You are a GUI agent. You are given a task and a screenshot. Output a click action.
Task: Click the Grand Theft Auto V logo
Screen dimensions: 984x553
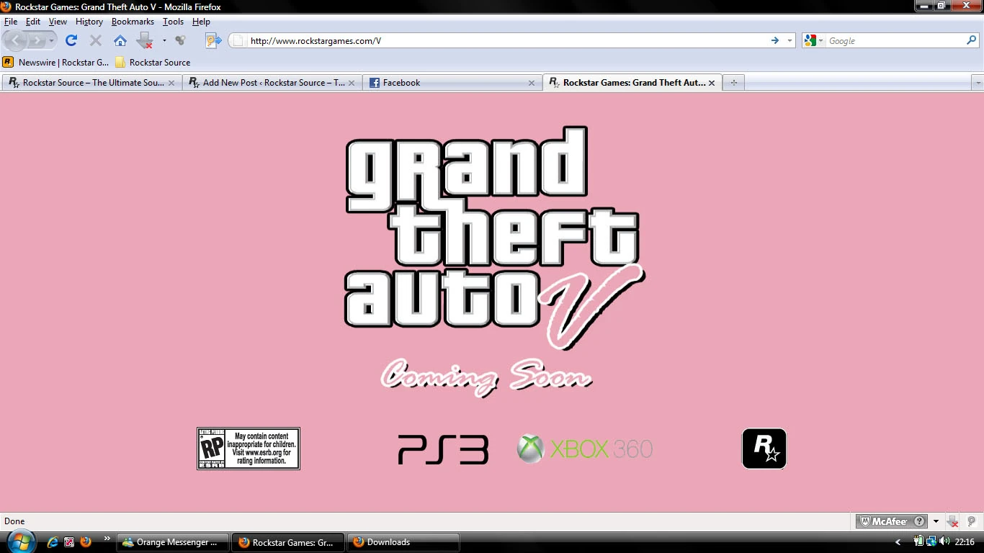pyautogui.click(x=495, y=238)
